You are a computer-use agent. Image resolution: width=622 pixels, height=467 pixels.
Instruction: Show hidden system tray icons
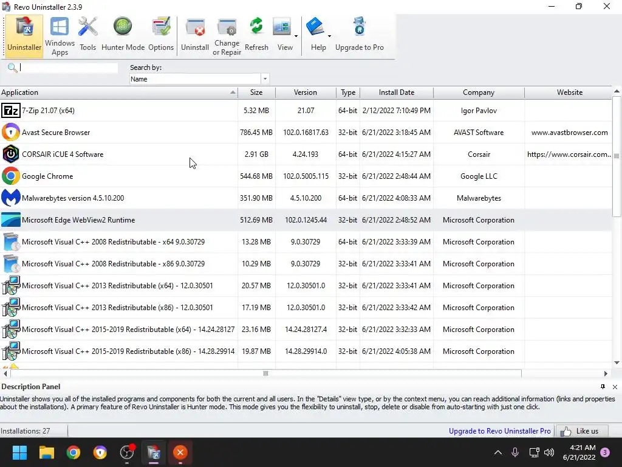(498, 452)
